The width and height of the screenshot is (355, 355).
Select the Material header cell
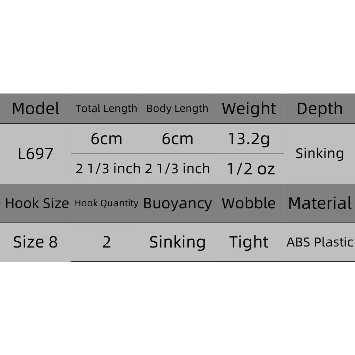point(319,203)
